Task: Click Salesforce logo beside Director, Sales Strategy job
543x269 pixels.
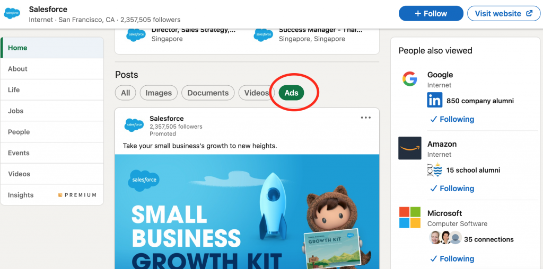Action: (136, 35)
